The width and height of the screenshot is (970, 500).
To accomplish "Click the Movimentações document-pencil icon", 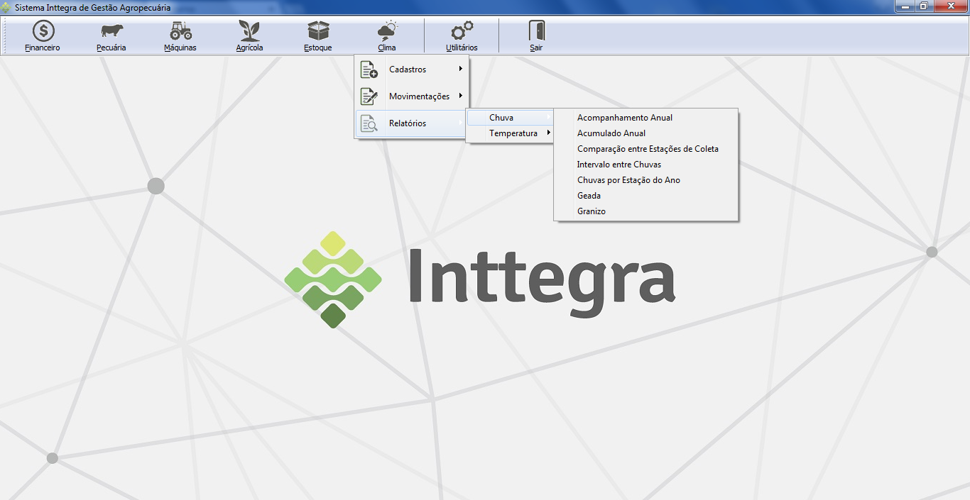I will pyautogui.click(x=369, y=96).
